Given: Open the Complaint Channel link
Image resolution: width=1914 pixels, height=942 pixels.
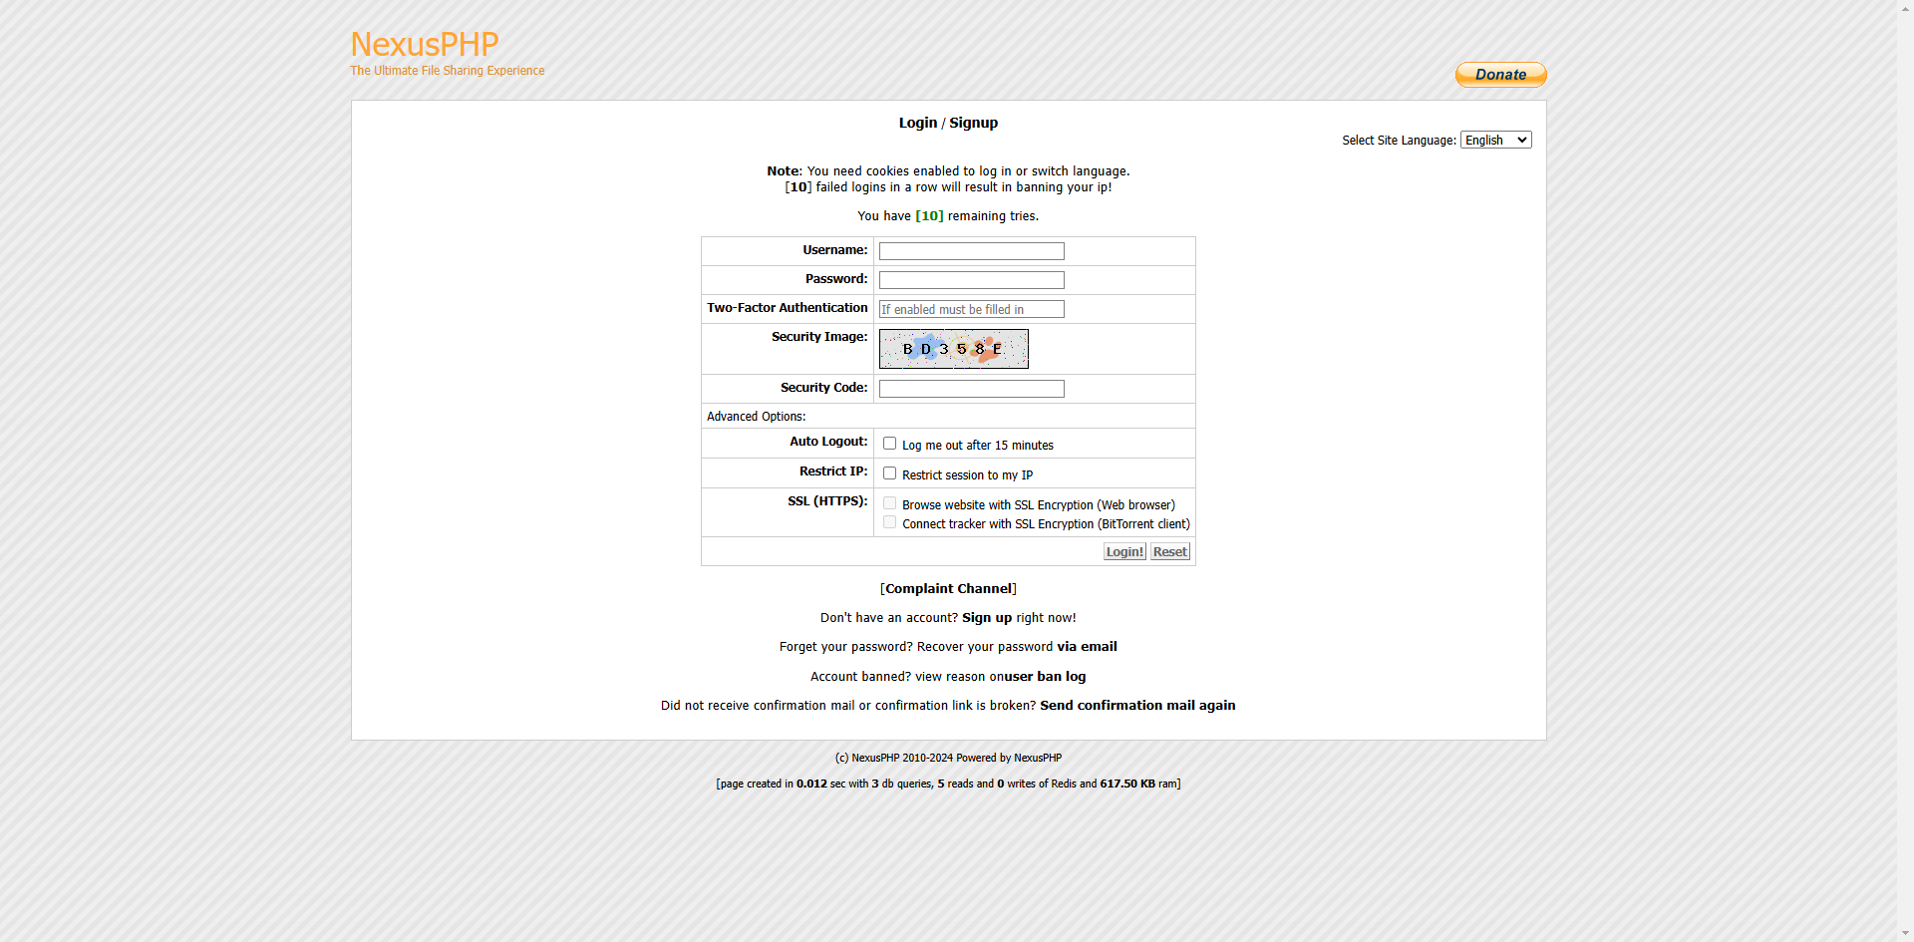Looking at the screenshot, I should [x=948, y=589].
